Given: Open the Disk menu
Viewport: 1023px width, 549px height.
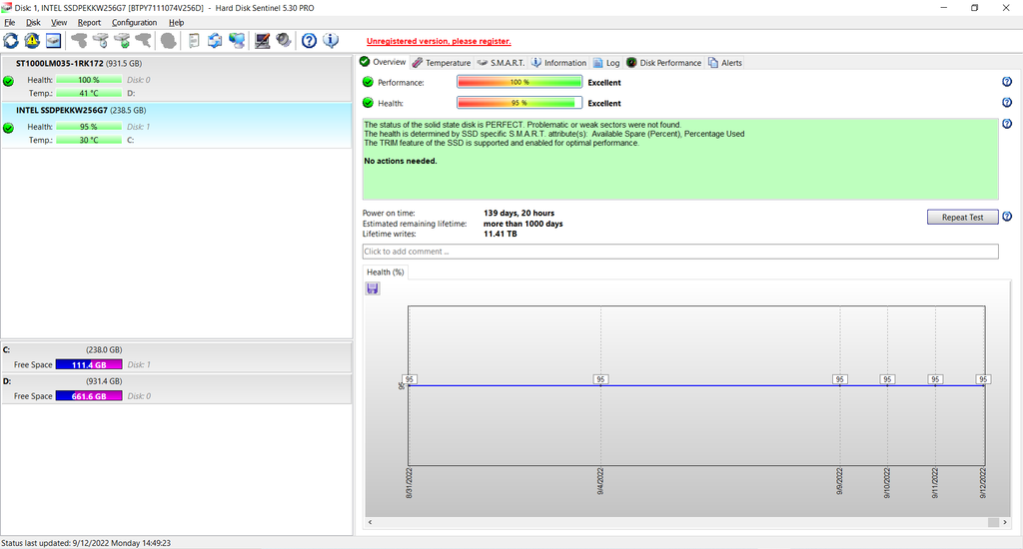Looking at the screenshot, I should tap(33, 22).
